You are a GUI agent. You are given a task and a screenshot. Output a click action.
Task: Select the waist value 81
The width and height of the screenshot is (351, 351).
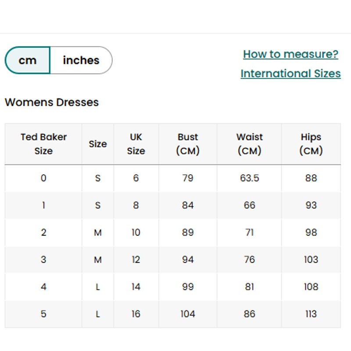pyautogui.click(x=249, y=287)
